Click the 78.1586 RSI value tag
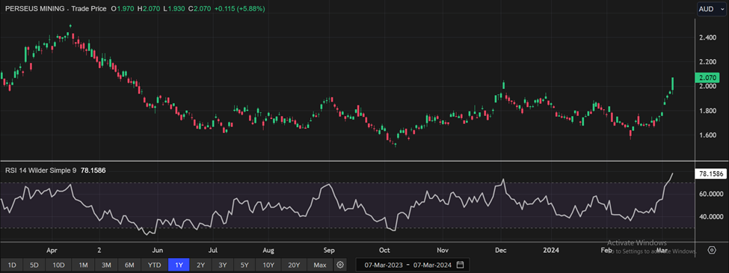729x273 pixels. (x=710, y=174)
